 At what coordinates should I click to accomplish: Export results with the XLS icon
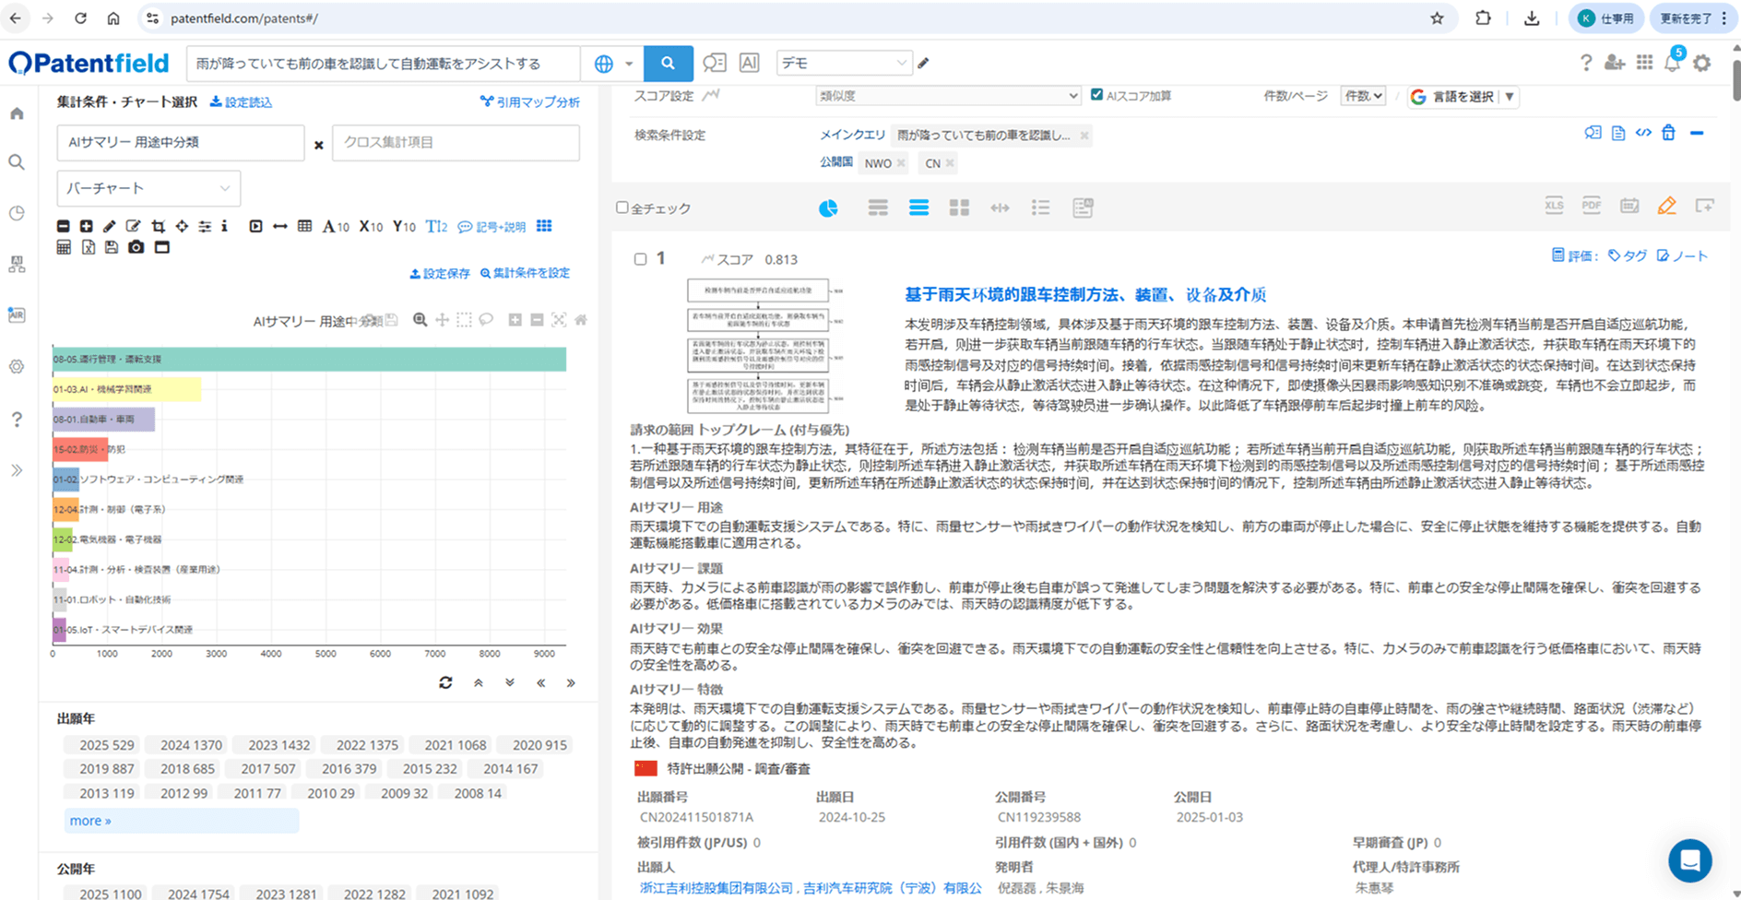point(1554,207)
